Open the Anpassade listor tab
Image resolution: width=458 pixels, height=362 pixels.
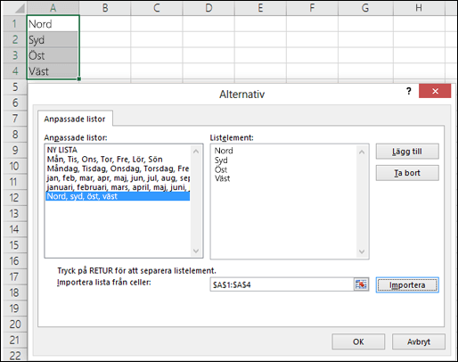[x=75, y=119]
